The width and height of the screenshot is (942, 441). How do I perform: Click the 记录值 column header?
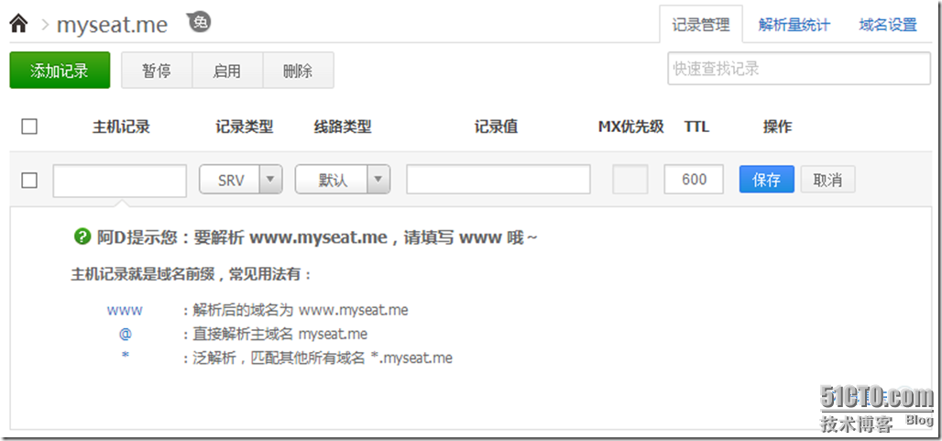pyautogui.click(x=496, y=127)
